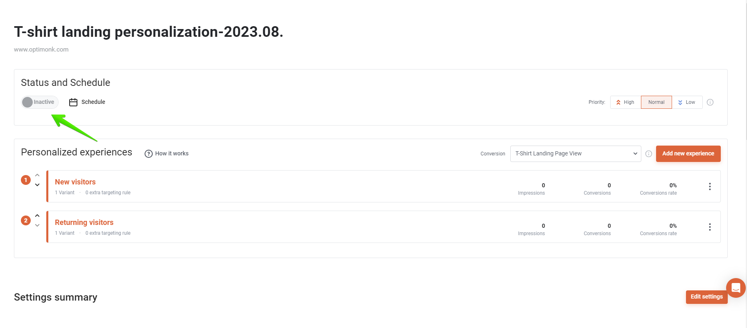Click info icon next to conversion dropdown
This screenshot has height=328, width=747.
(649, 154)
